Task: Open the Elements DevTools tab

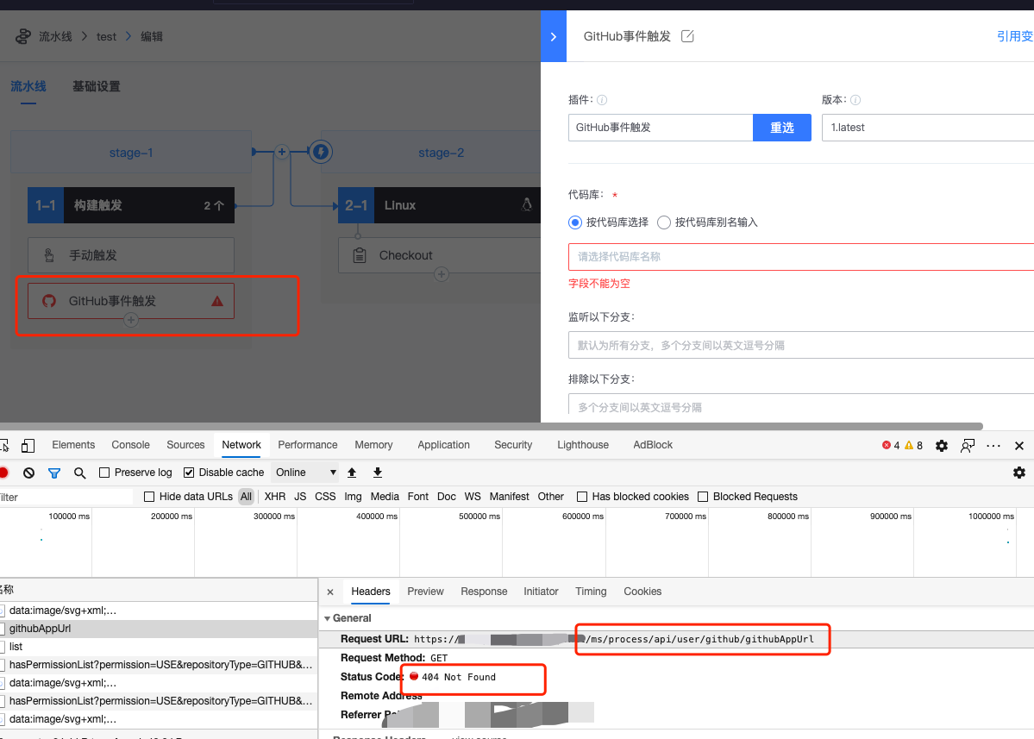Action: pyautogui.click(x=73, y=445)
